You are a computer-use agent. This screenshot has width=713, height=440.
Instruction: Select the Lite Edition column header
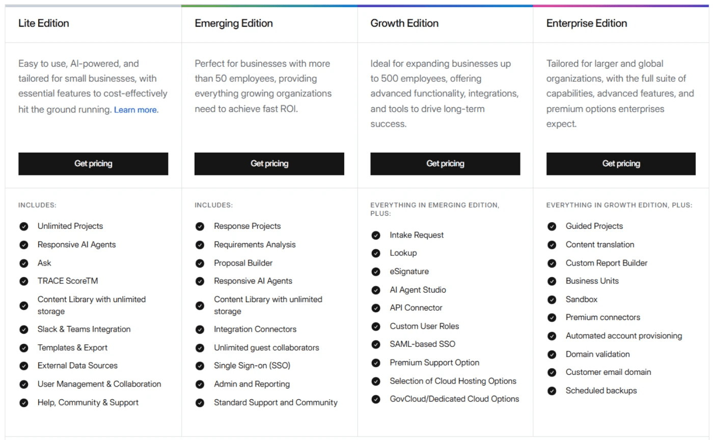[44, 23]
